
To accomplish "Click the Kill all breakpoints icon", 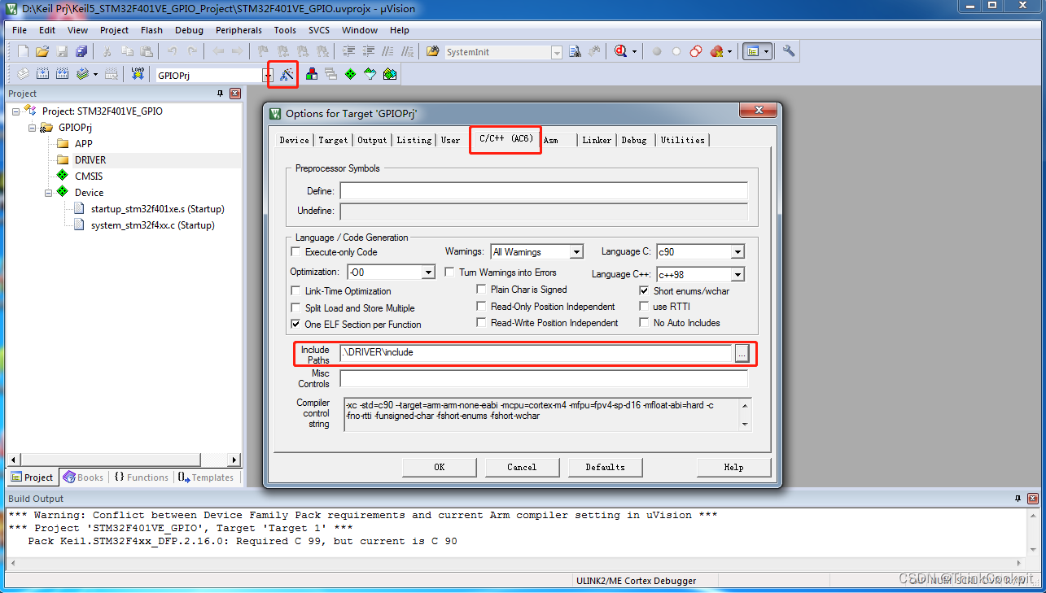I will [716, 51].
